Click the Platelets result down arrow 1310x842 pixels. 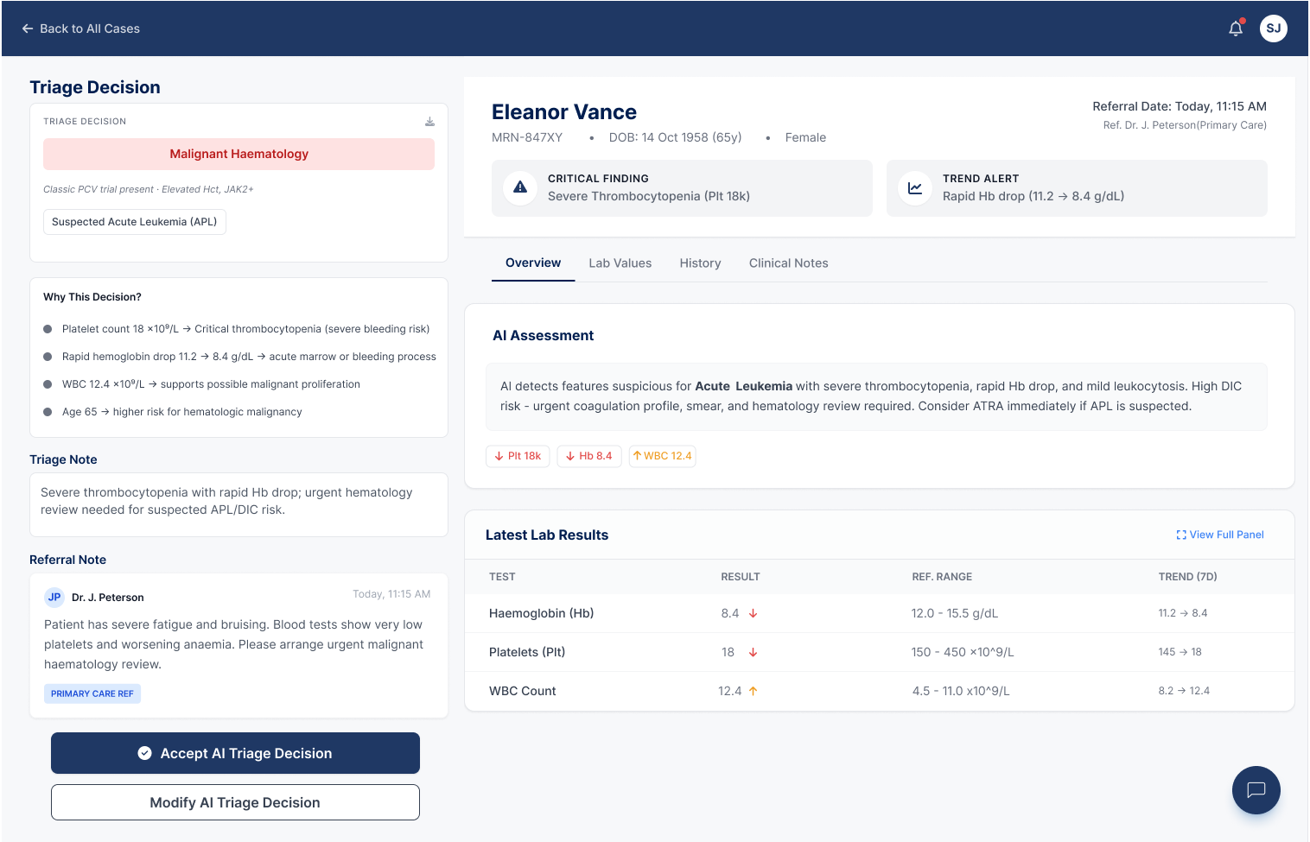[x=753, y=652]
